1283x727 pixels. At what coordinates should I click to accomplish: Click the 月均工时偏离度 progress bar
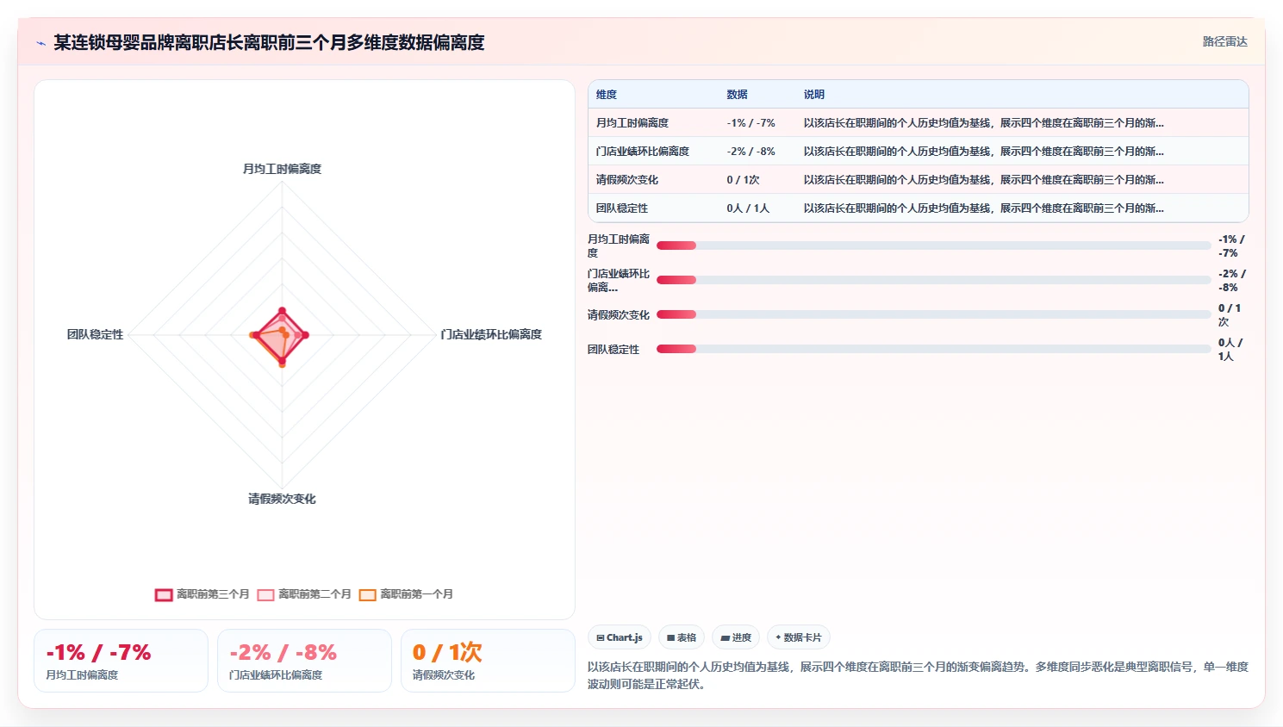click(933, 245)
